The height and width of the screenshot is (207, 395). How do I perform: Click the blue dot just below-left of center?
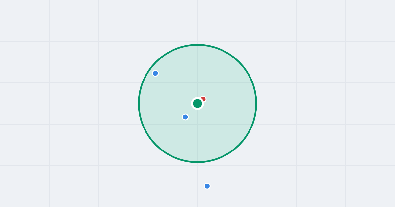pyautogui.click(x=185, y=117)
